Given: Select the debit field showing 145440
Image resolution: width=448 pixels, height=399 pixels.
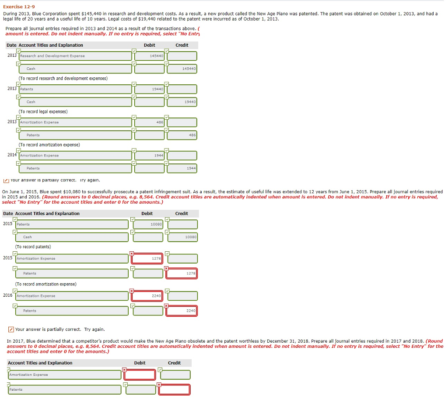Looking at the screenshot, I should [150, 56].
